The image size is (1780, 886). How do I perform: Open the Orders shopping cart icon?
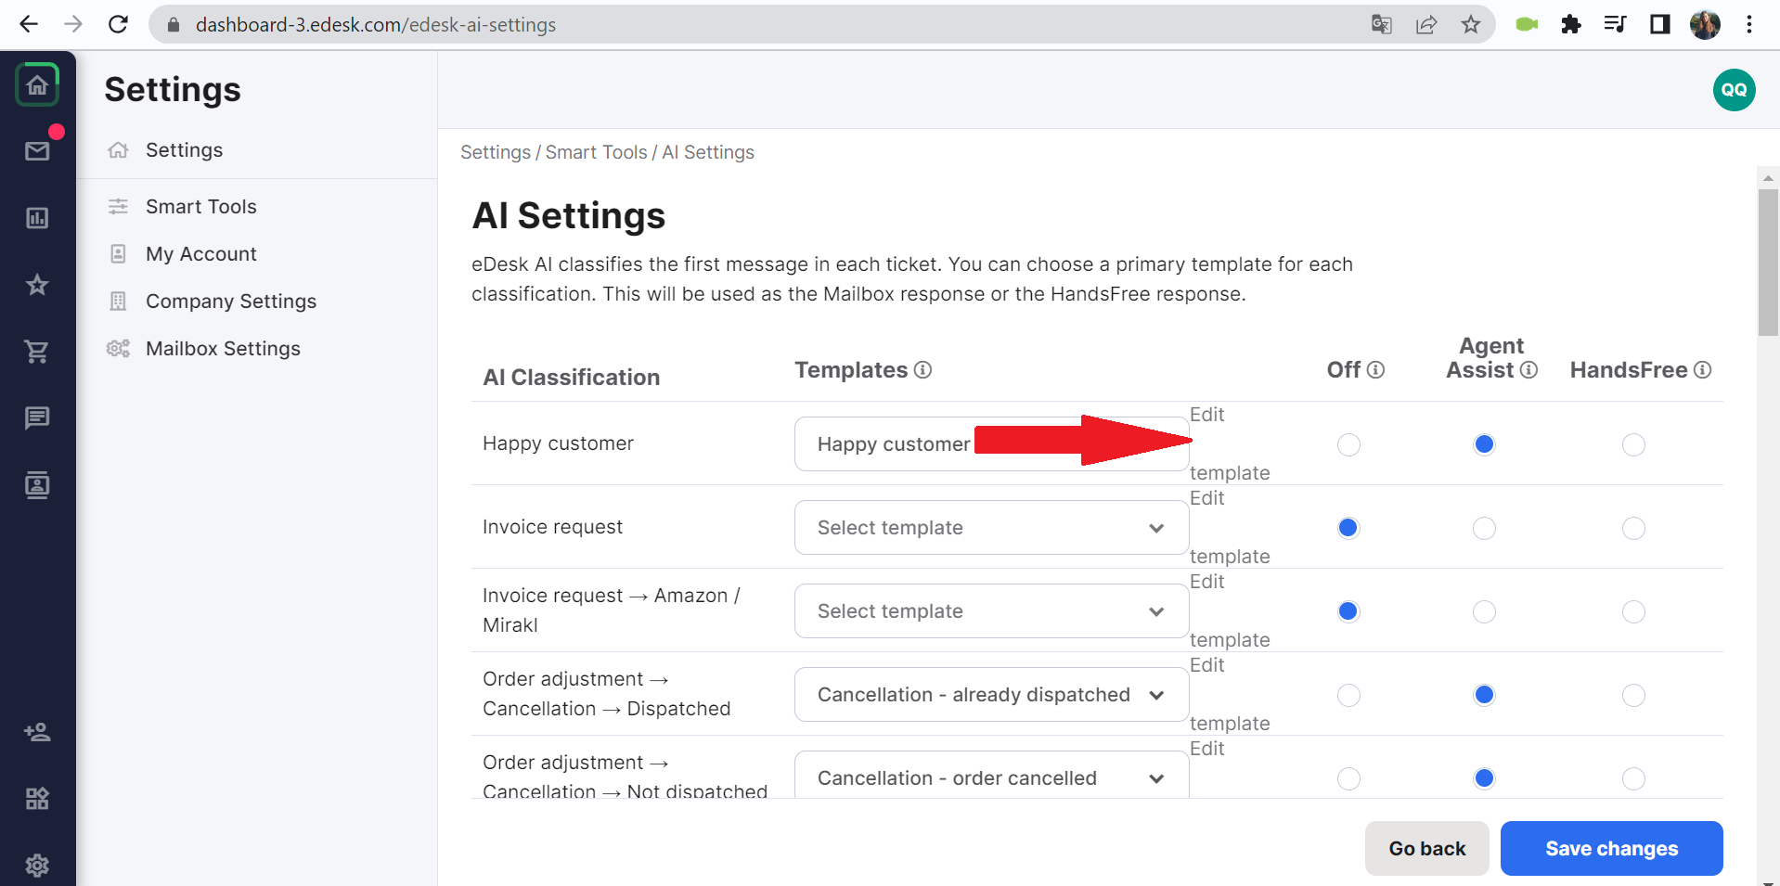point(37,352)
